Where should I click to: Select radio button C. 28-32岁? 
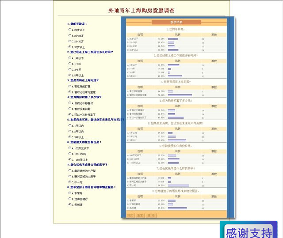point(70,41)
